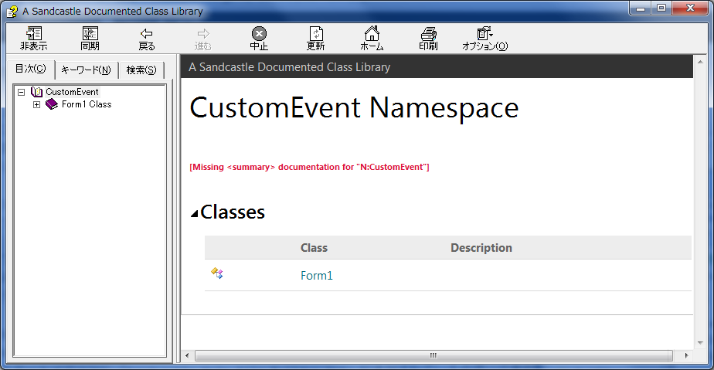Viewport: 714px width, 370px height.
Task: Open the Form1 class link
Action: 316,275
